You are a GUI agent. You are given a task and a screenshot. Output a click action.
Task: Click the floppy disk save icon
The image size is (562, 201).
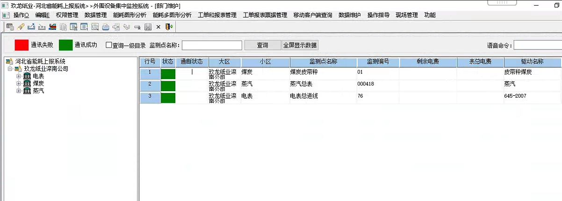point(148,27)
